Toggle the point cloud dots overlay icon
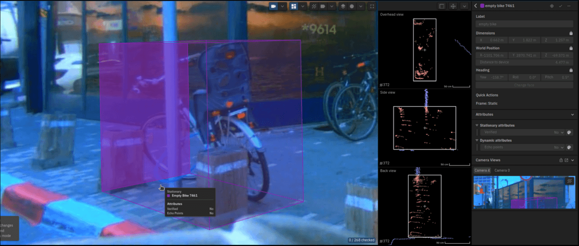579x246 pixels. pyautogui.click(x=314, y=6)
